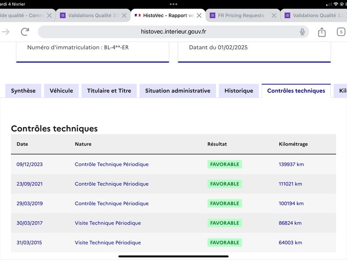Select the date 23/09/2021
347x260 pixels.
(x=29, y=184)
